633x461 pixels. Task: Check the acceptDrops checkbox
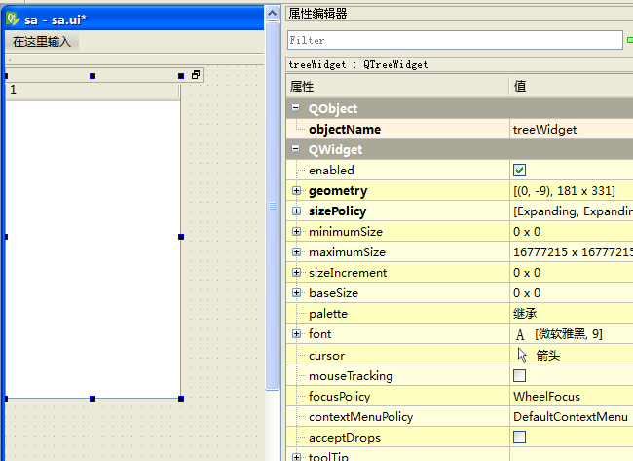519,437
